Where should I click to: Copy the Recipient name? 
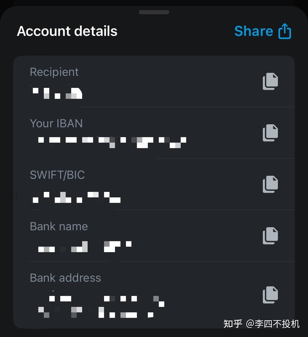pyautogui.click(x=270, y=81)
